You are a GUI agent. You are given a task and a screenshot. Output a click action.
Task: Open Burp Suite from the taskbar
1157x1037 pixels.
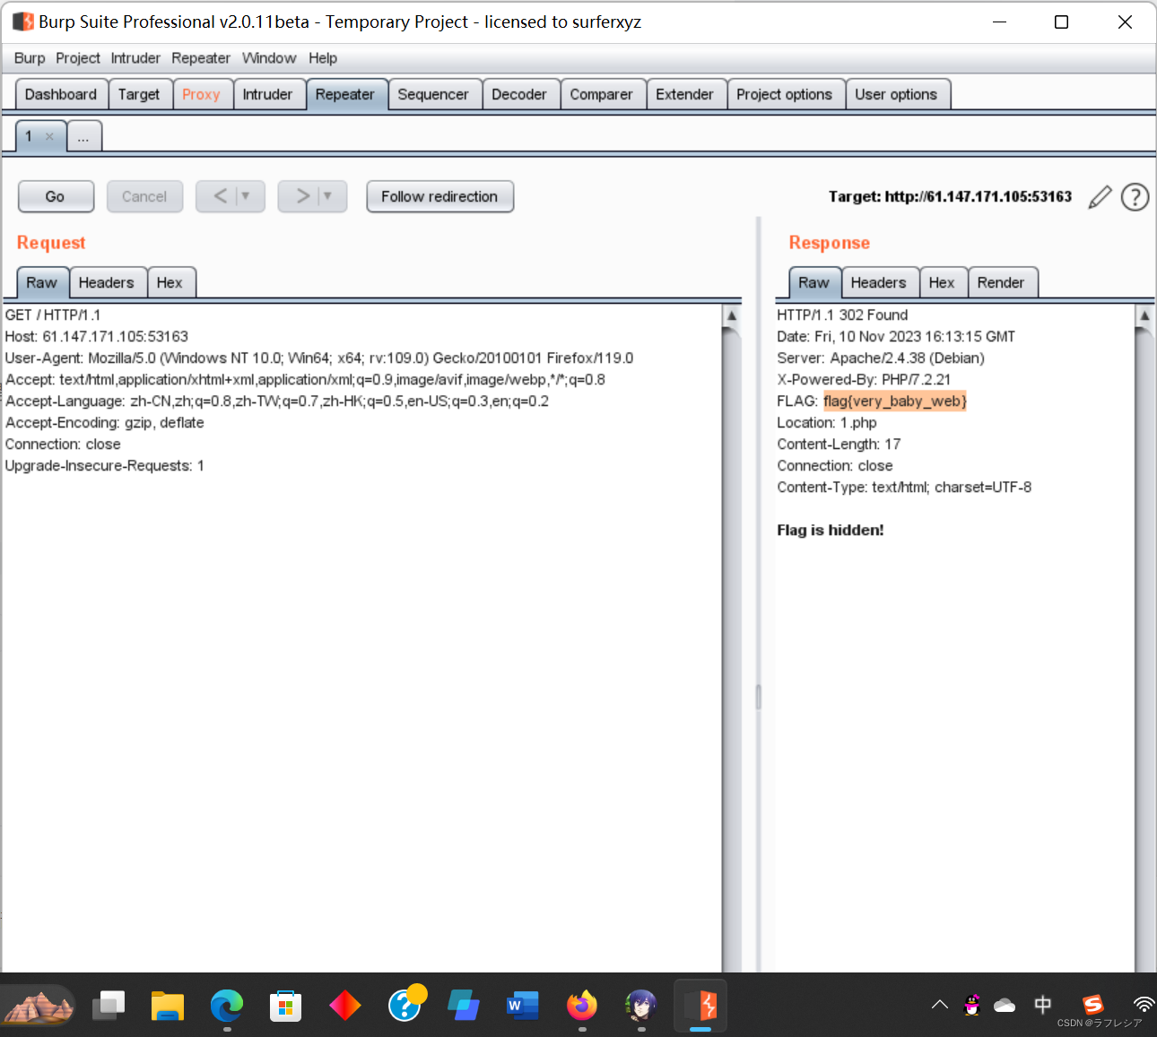pyautogui.click(x=700, y=1005)
